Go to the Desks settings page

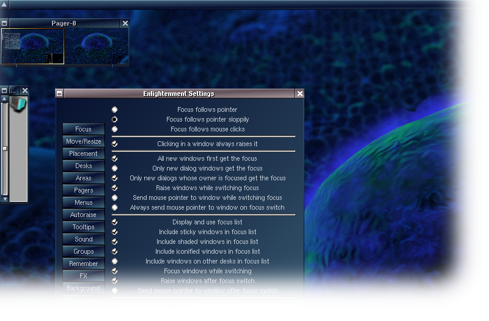coord(83,166)
